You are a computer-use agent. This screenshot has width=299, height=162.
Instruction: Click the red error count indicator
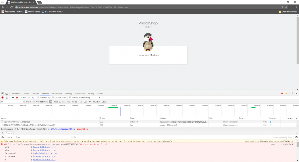coord(283,94)
